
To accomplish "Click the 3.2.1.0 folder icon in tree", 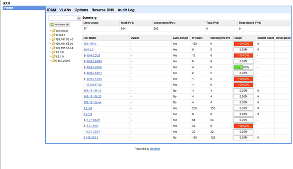I will [x=53, y=56].
